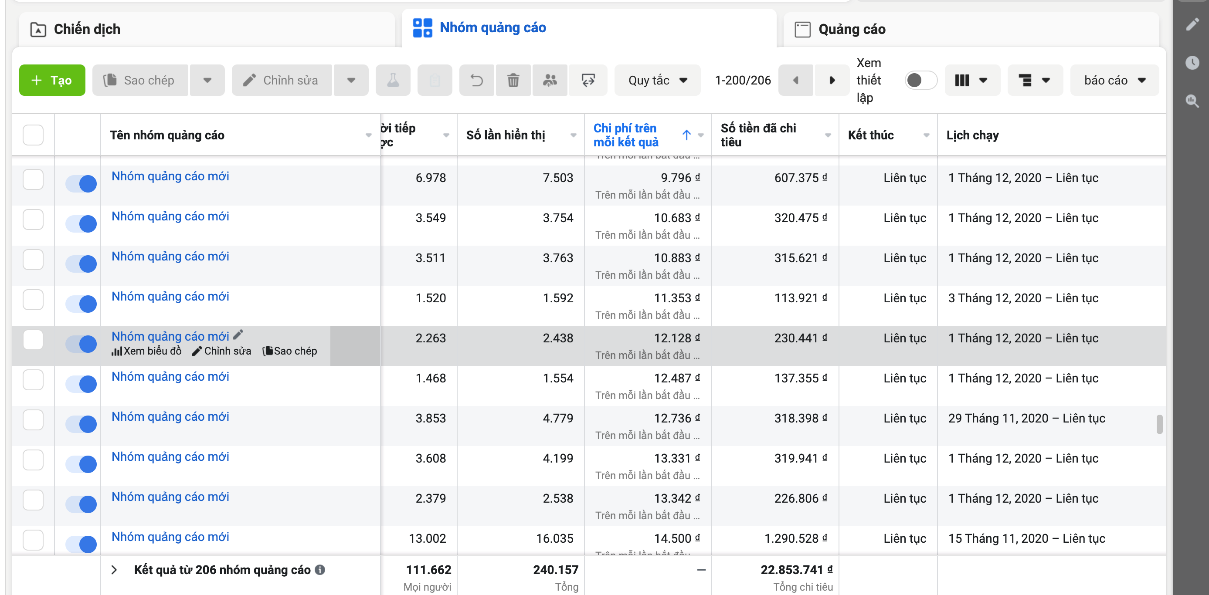Switch to the Chiến dịch tab
Image resolution: width=1209 pixels, height=595 pixels.
point(207,29)
